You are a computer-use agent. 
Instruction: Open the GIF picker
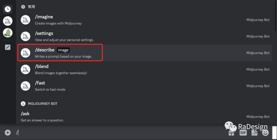coord(243,133)
